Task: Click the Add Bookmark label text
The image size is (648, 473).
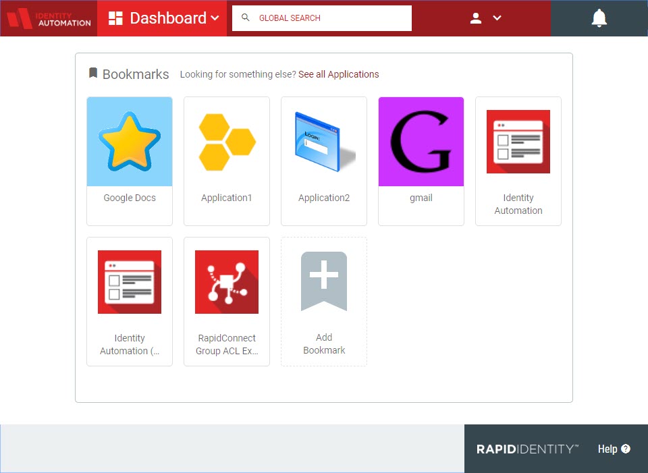Action: (x=324, y=343)
